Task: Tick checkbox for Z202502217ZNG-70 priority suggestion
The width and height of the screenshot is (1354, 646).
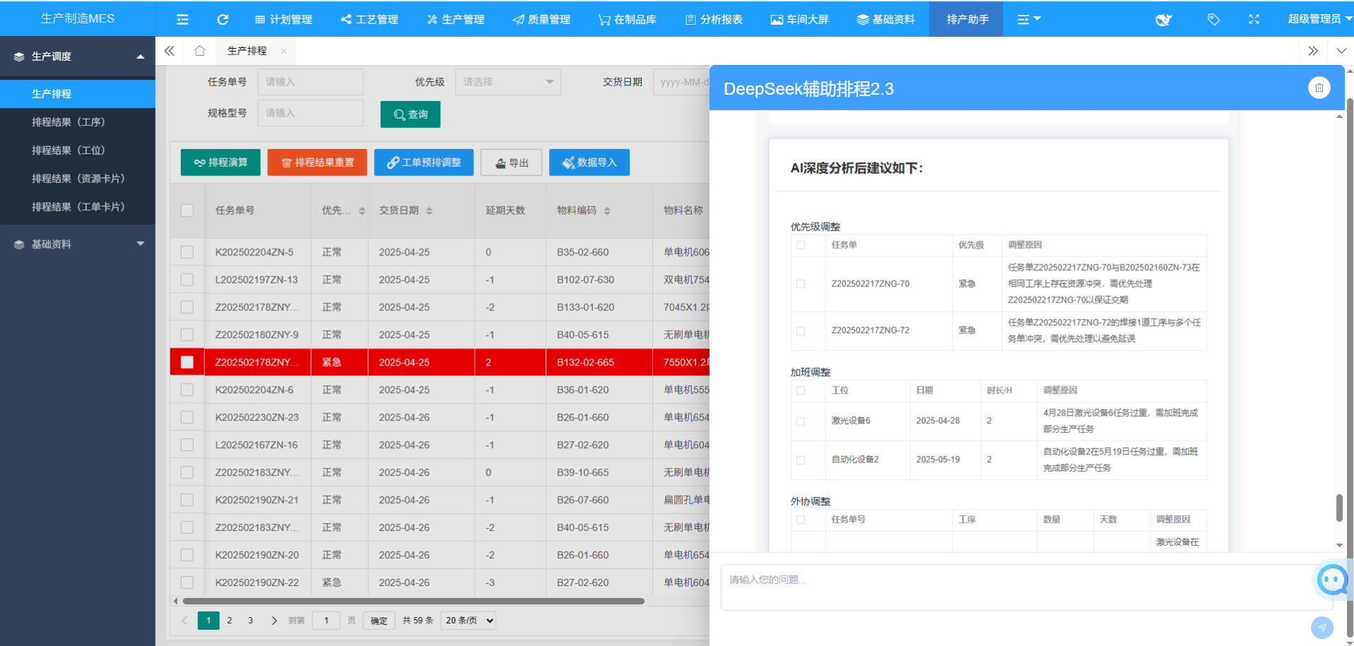Action: [x=801, y=283]
